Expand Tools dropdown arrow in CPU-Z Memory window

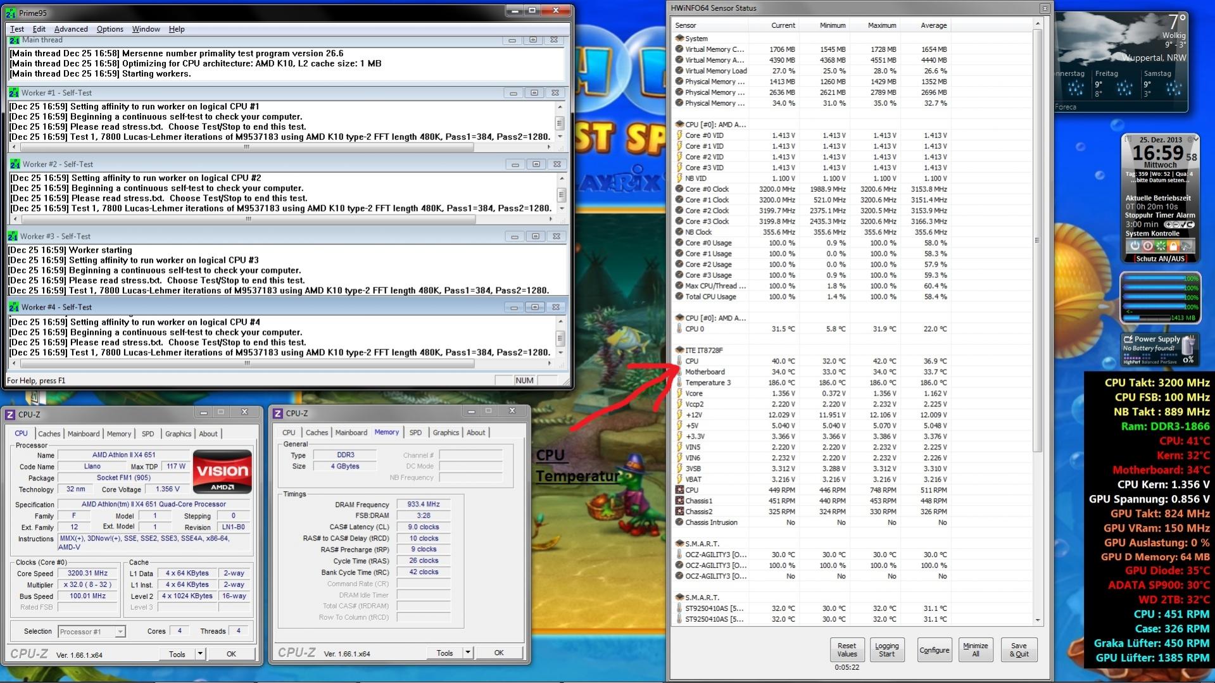[468, 653]
